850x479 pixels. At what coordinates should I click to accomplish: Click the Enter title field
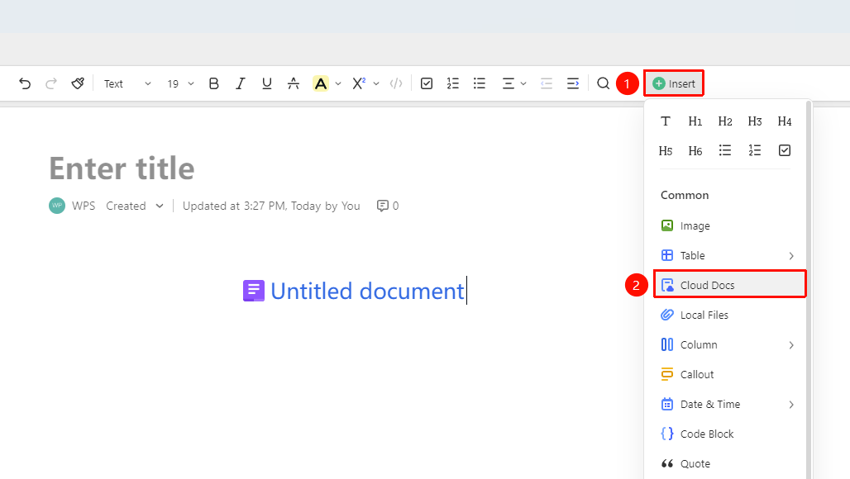pyautogui.click(x=122, y=168)
